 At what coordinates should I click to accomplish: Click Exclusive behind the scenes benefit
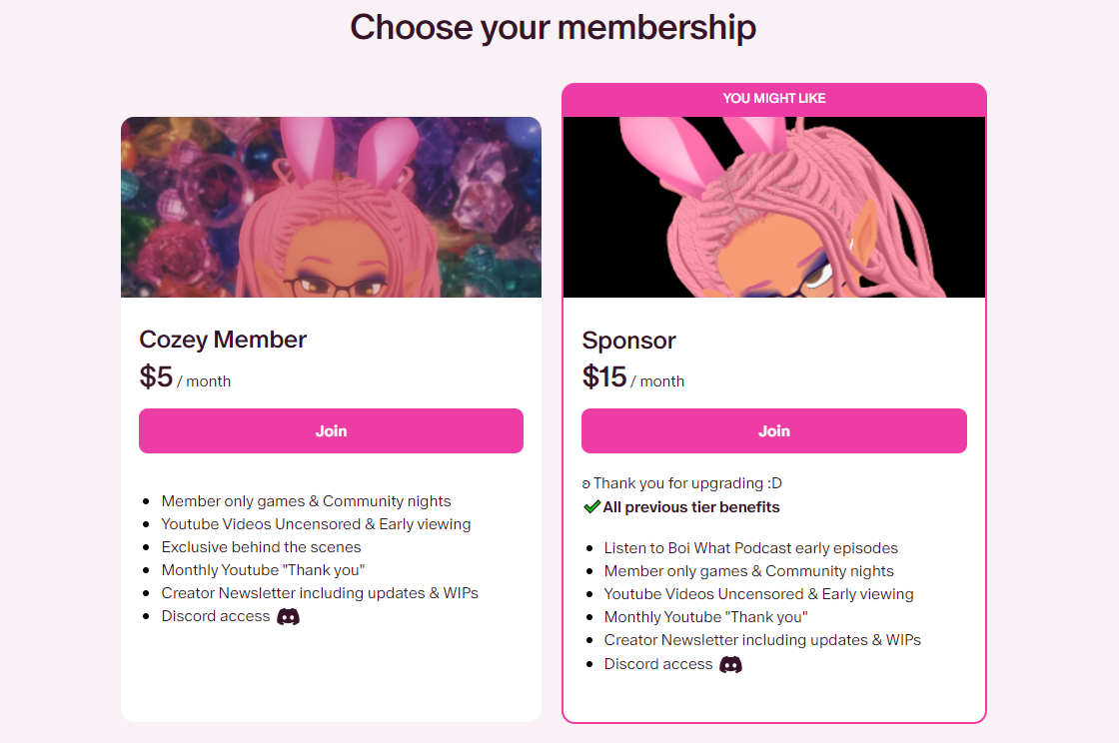tap(261, 547)
